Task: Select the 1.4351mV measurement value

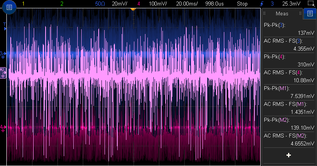Action: (302, 112)
